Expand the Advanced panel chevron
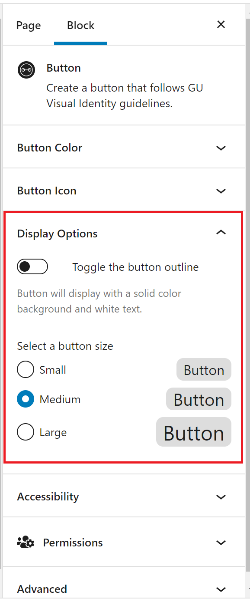Screen dimensions: 250x615 221,589
